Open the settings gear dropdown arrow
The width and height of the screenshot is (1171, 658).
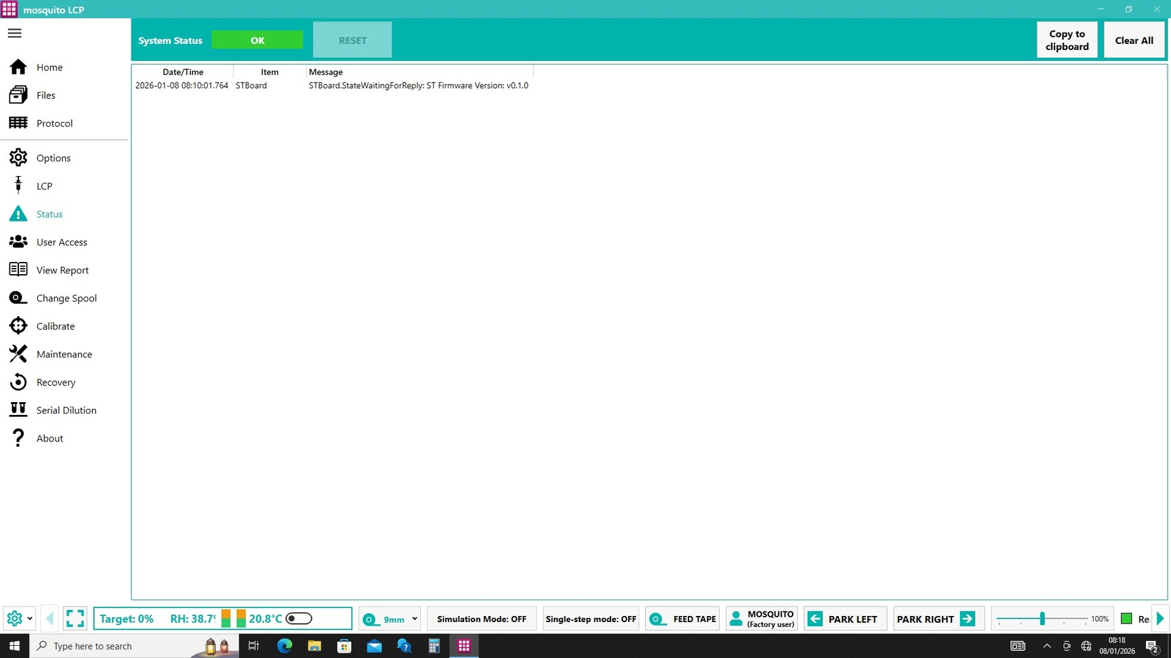pyautogui.click(x=30, y=619)
